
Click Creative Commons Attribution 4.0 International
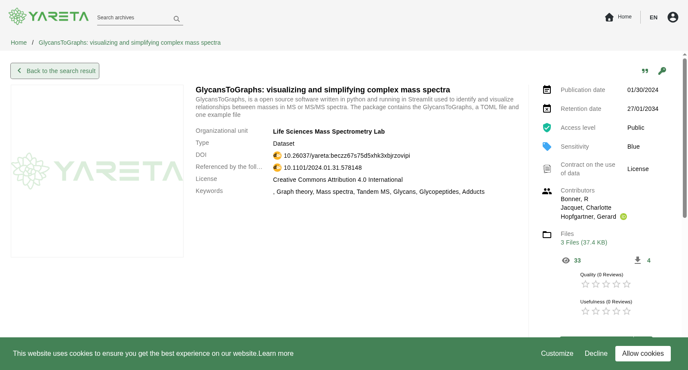point(338,180)
